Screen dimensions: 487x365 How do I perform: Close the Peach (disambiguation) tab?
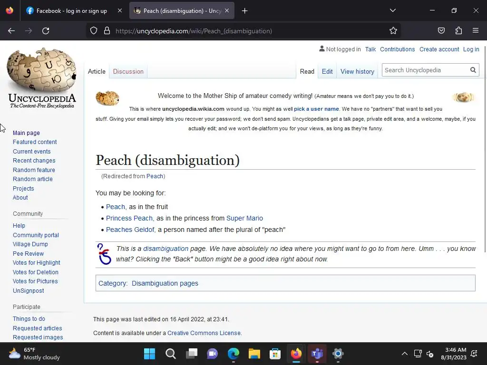pyautogui.click(x=227, y=10)
